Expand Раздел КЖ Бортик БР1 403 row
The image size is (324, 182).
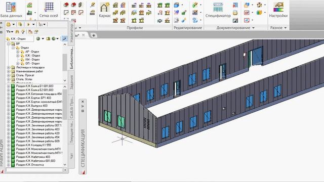(9, 98)
